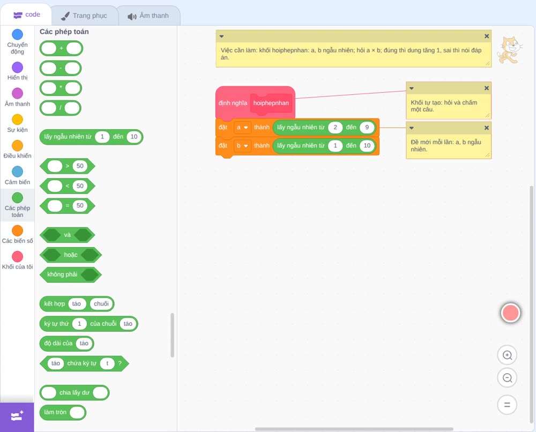Image resolution: width=536 pixels, height=432 pixels.
Task: Open the Các biến số category
Action: 17,234
